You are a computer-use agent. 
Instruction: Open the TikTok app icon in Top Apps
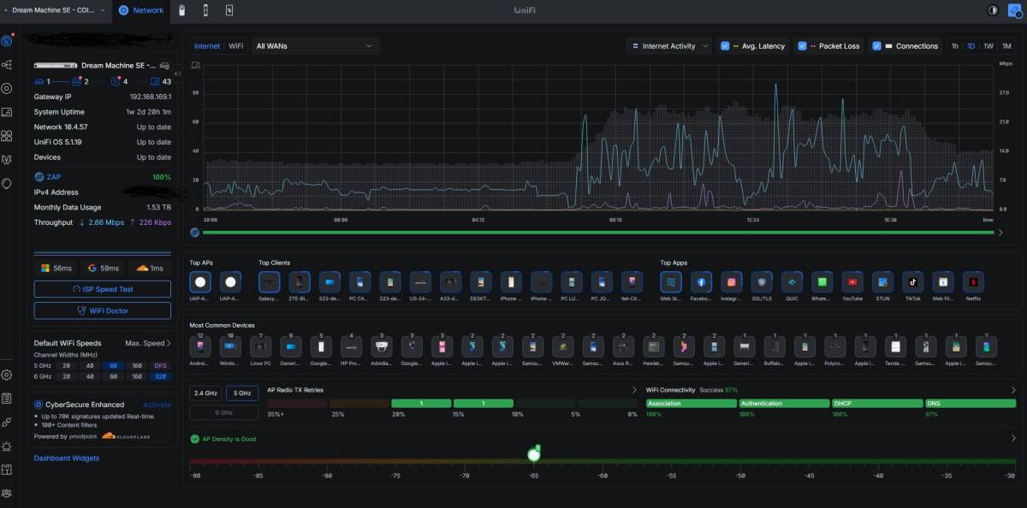click(912, 281)
